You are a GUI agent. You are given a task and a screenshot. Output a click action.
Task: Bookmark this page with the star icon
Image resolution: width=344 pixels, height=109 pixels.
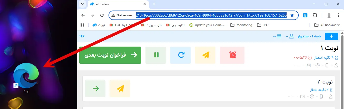292,15
